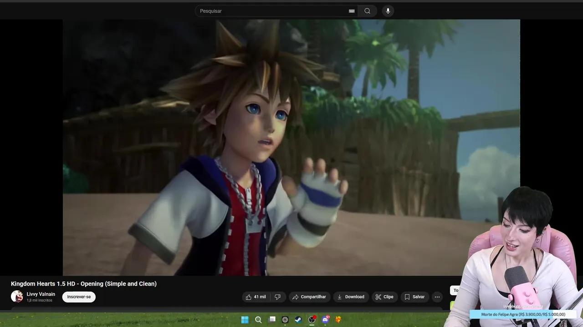Open Windows taskbar search
Image resolution: width=583 pixels, height=327 pixels.
[258, 320]
